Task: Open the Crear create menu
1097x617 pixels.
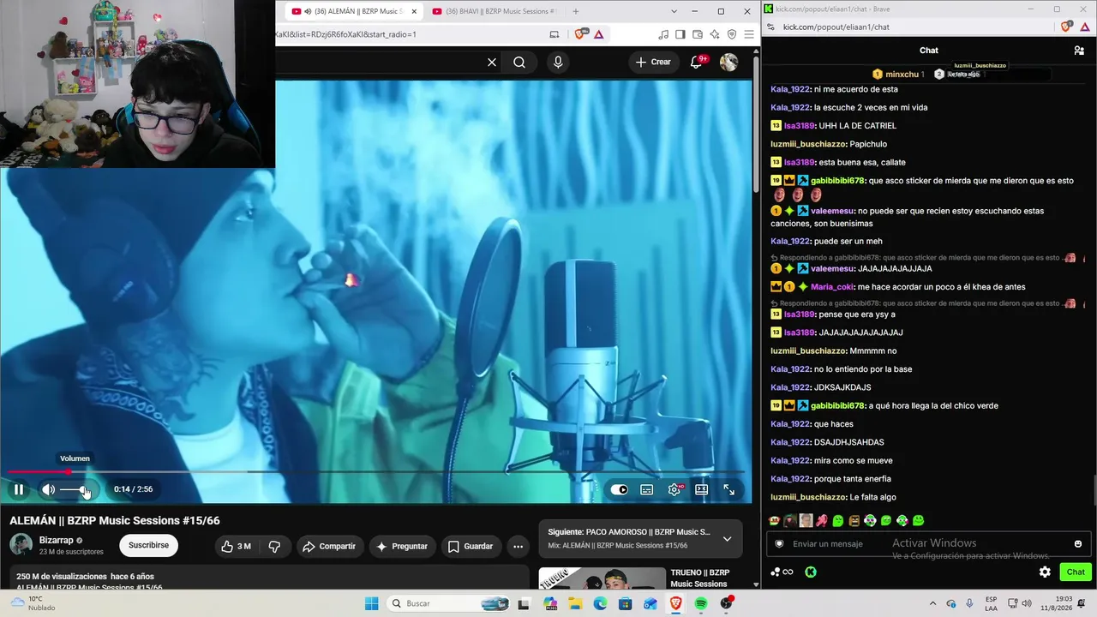Action: tap(654, 62)
